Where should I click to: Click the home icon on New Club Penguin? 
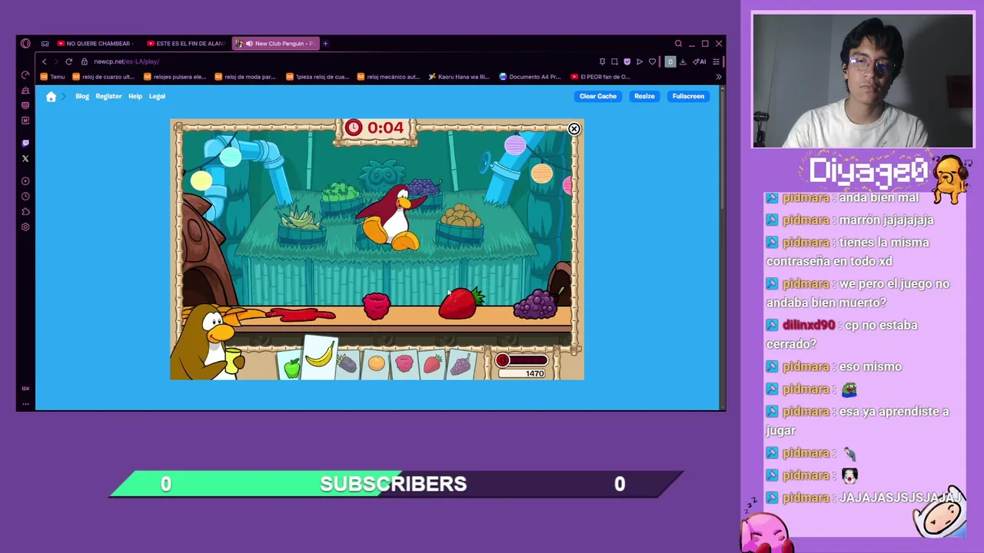[x=51, y=96]
